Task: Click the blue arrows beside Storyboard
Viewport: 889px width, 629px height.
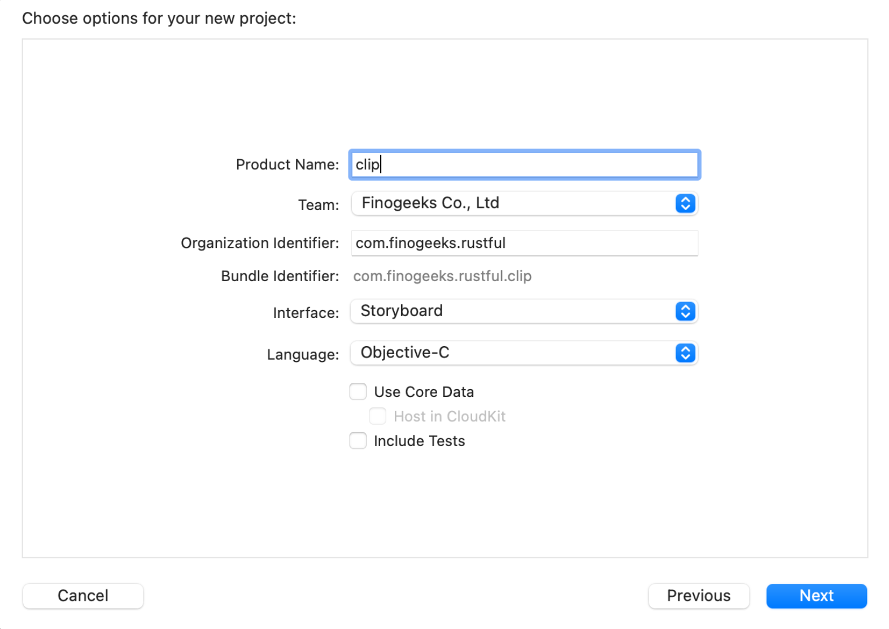Action: tap(685, 311)
